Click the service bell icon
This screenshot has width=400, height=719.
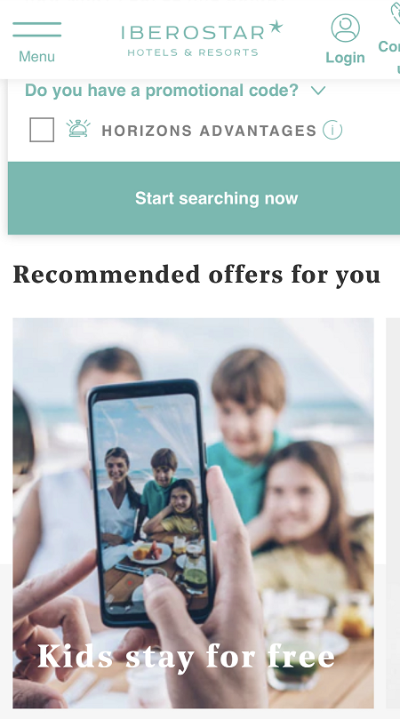tap(78, 129)
